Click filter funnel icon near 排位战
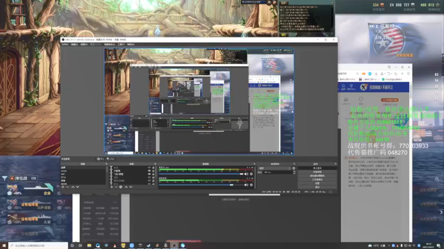The height and width of the screenshot is (249, 444). pyautogui.click(x=4, y=178)
